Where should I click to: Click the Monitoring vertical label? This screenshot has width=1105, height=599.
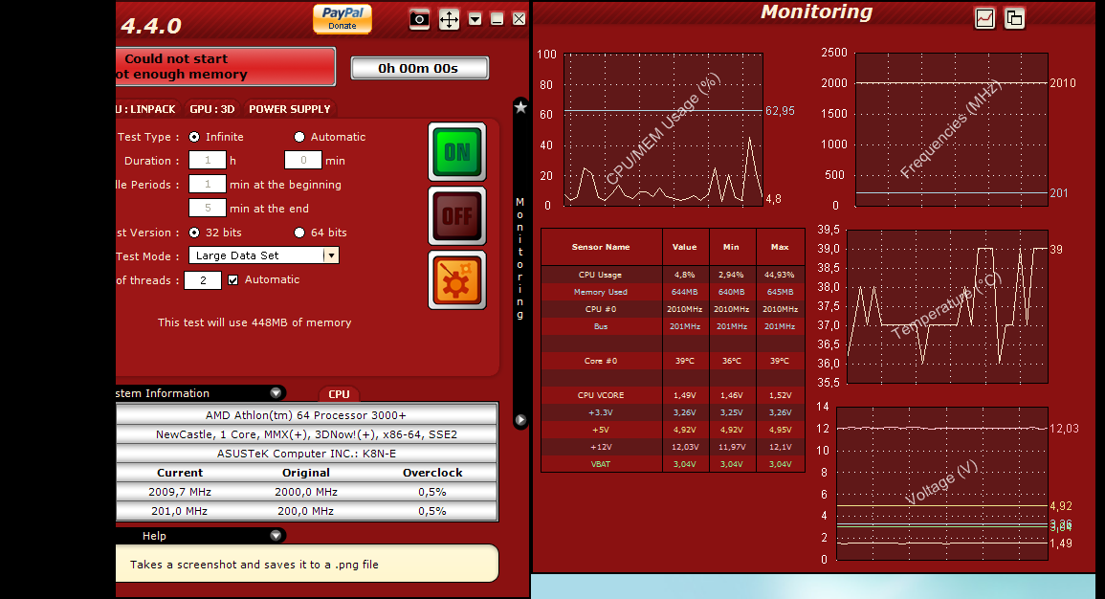pyautogui.click(x=520, y=258)
